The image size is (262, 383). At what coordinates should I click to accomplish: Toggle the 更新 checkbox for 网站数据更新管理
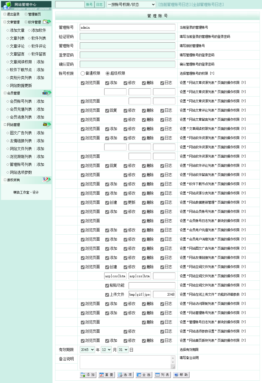[125, 203]
